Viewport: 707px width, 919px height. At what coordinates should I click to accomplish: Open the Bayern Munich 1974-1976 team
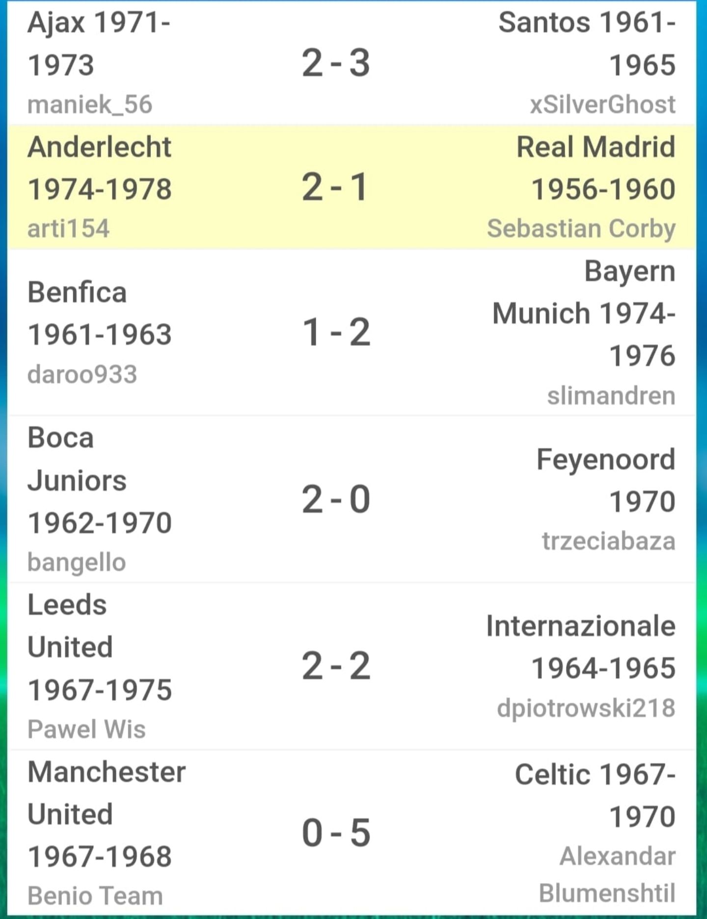[584, 313]
